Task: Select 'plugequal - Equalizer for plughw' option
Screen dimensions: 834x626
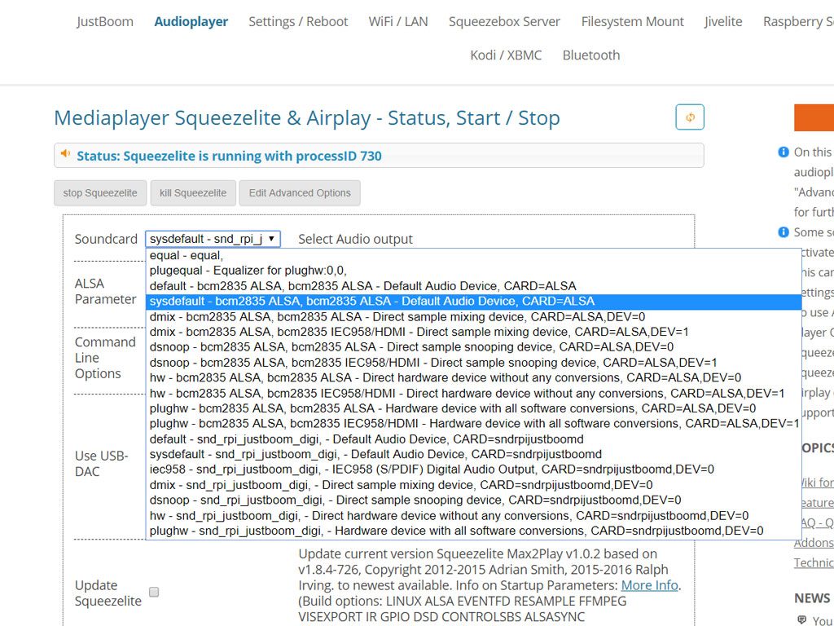Action: pyautogui.click(x=248, y=271)
